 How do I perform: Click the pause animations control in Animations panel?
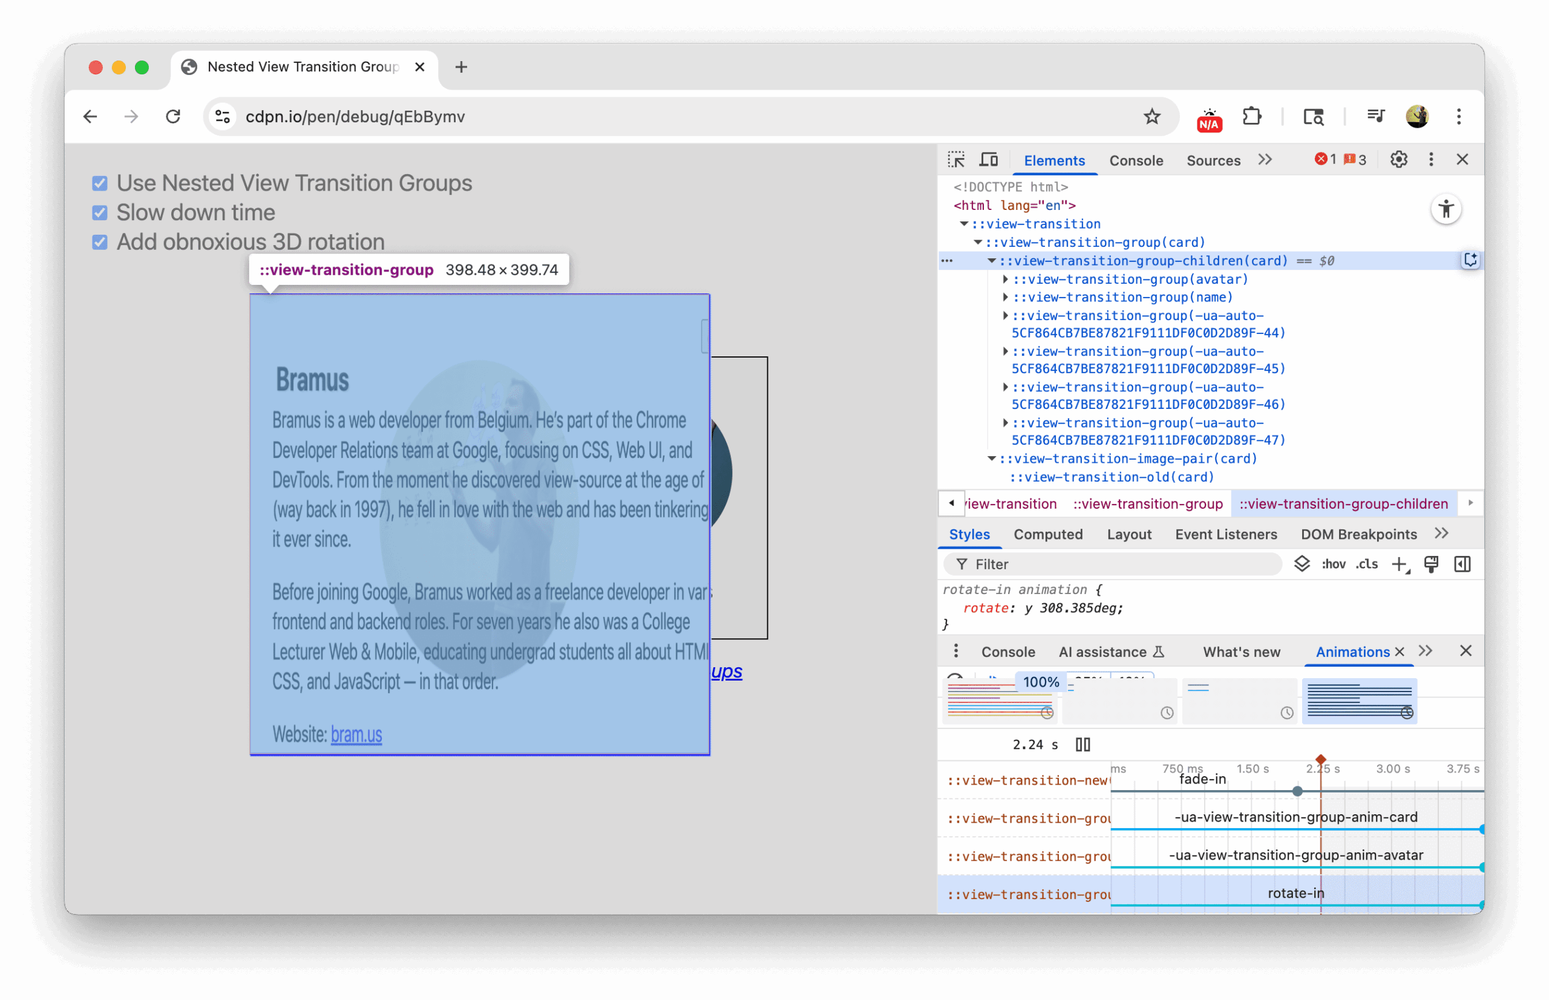tap(1082, 745)
